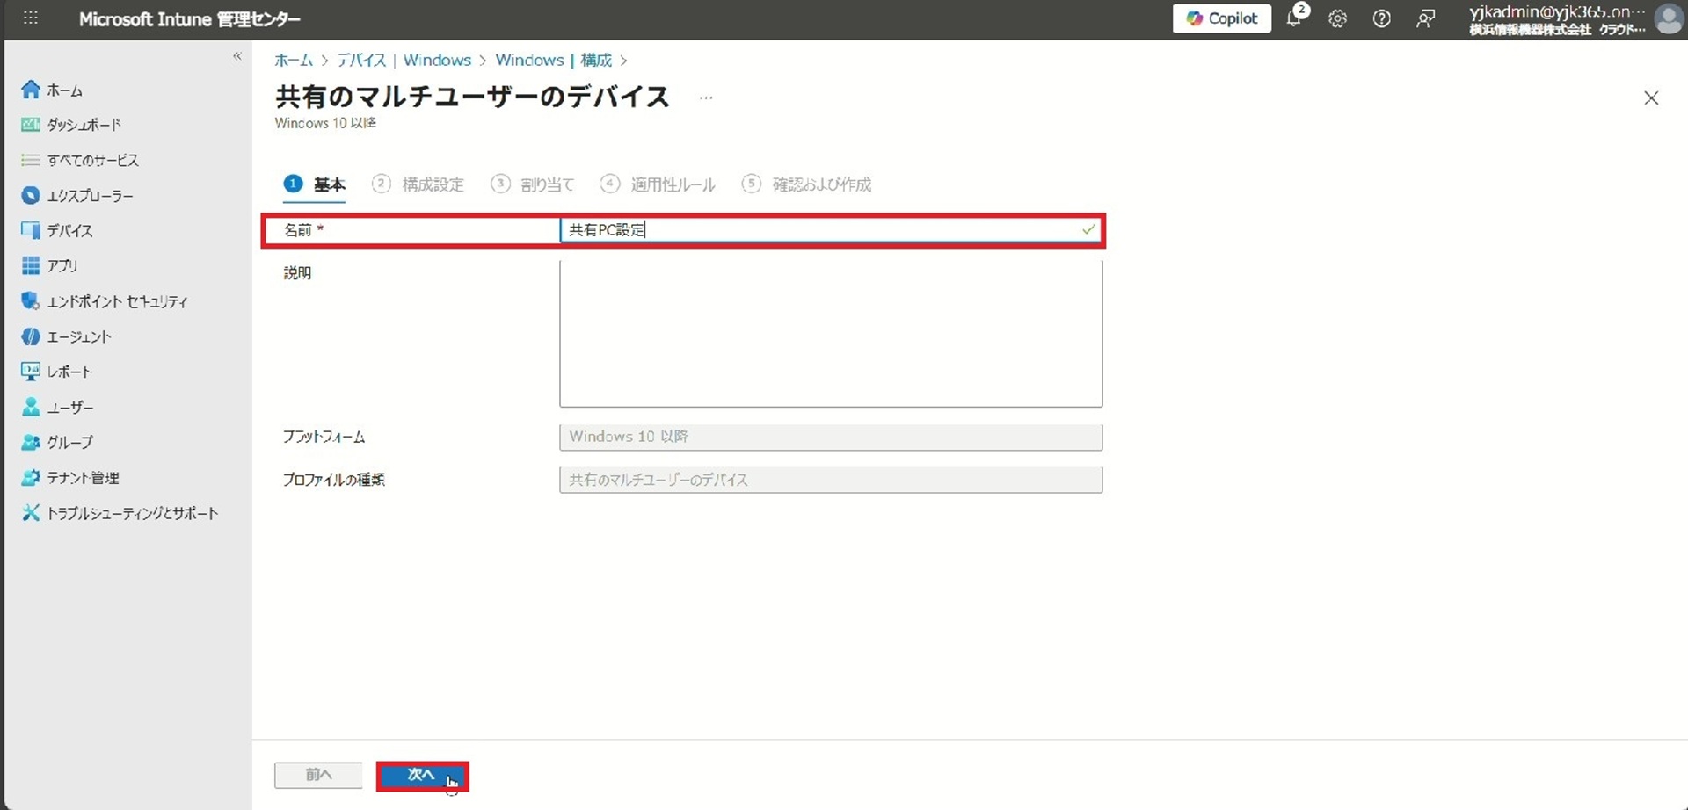Close the profile creation pane
The width and height of the screenshot is (1688, 810).
(x=1651, y=98)
